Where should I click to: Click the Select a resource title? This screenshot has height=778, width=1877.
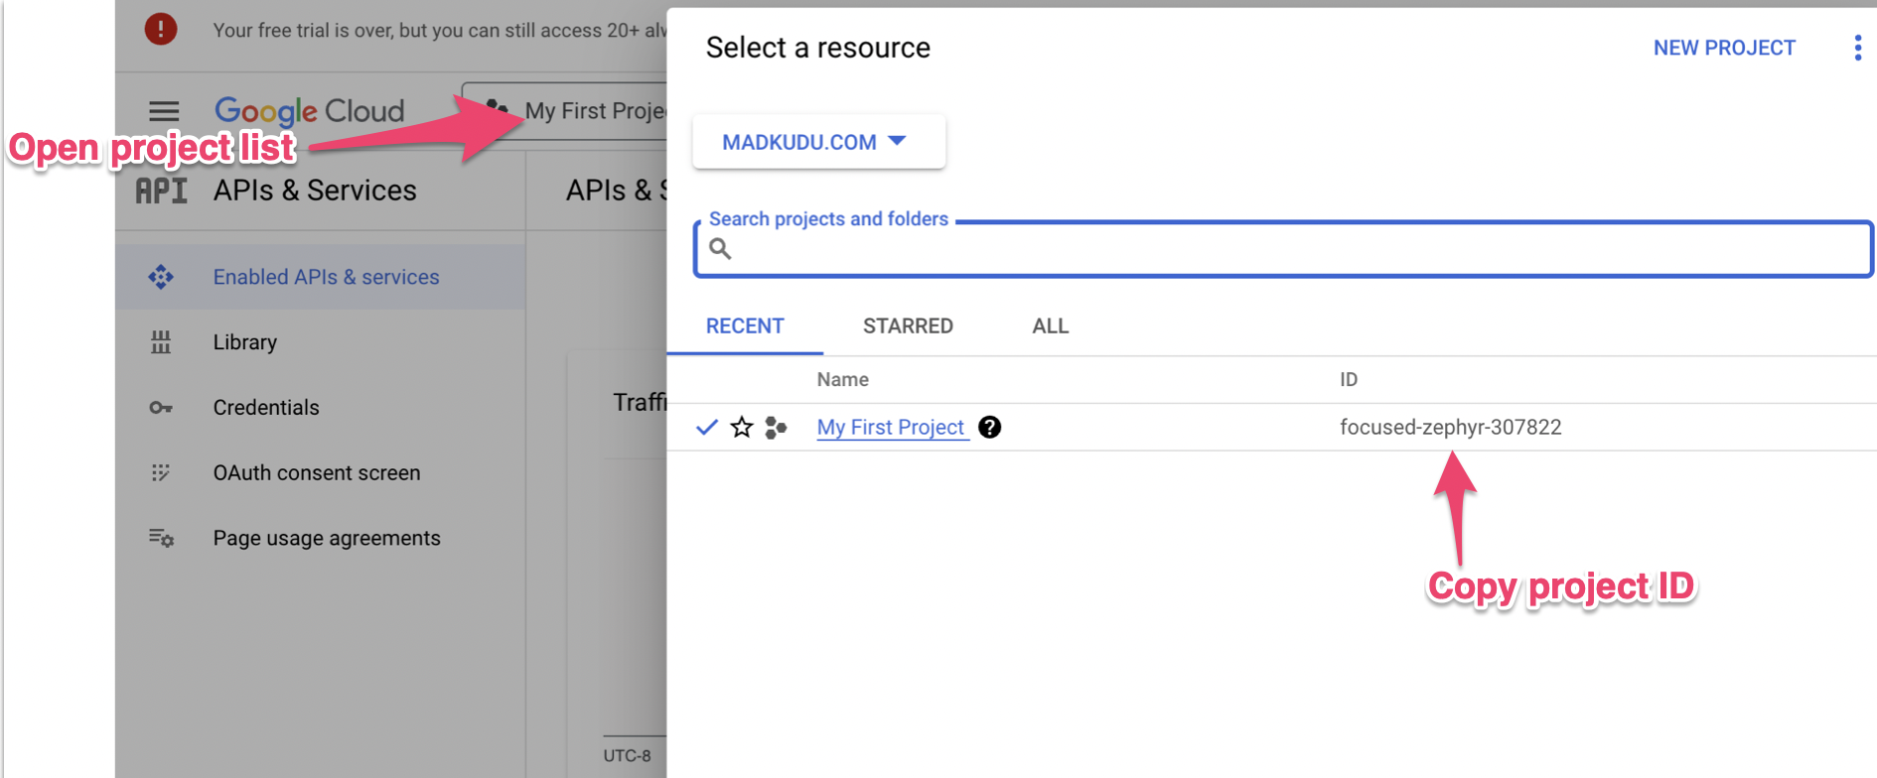[x=817, y=48]
